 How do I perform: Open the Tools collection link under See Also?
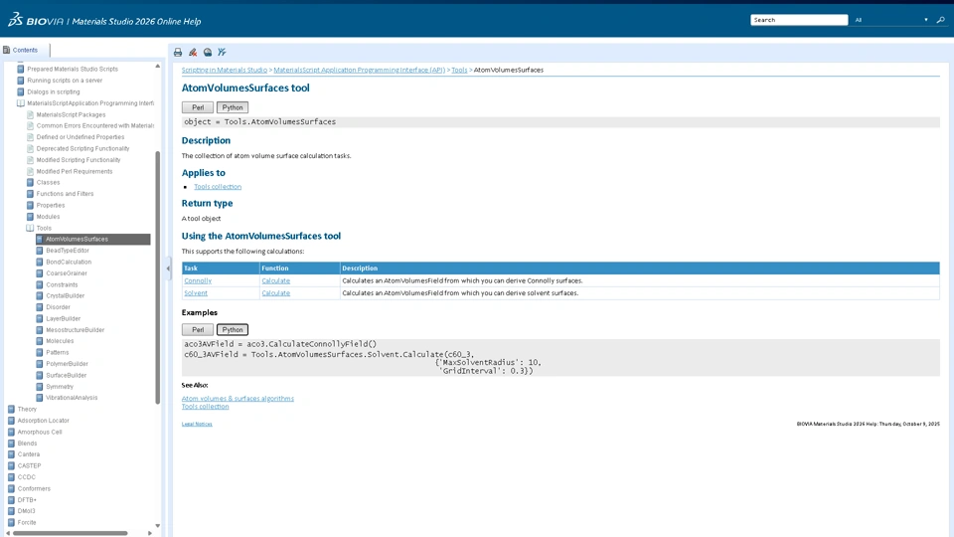pos(205,406)
